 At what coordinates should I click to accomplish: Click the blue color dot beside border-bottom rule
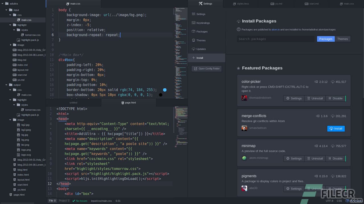point(165,90)
